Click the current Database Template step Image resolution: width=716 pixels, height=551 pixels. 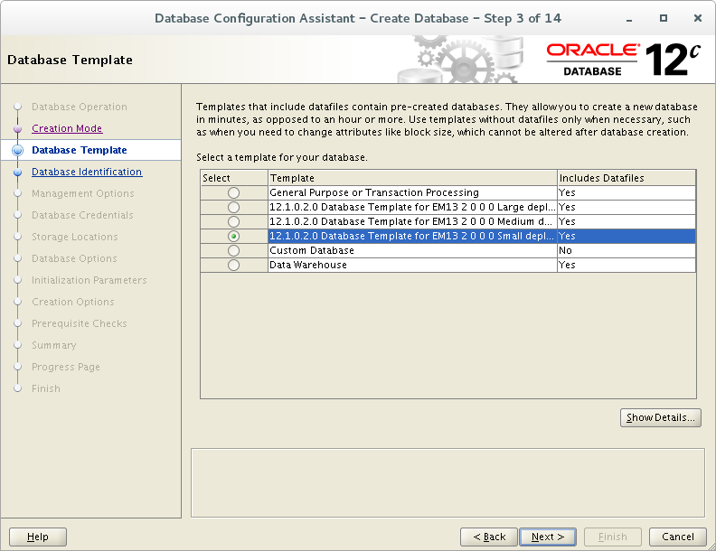(80, 150)
